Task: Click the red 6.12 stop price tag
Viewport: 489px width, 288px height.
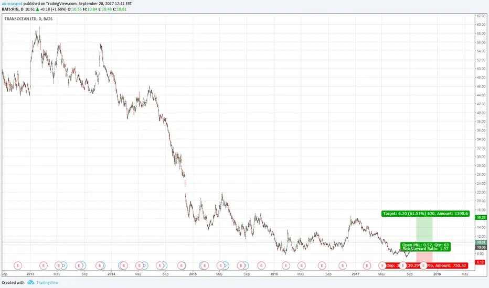Action: coord(480,262)
